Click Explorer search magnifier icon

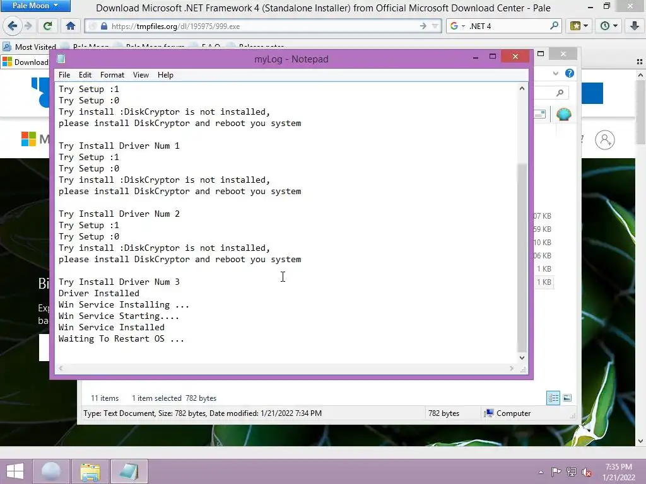560,93
